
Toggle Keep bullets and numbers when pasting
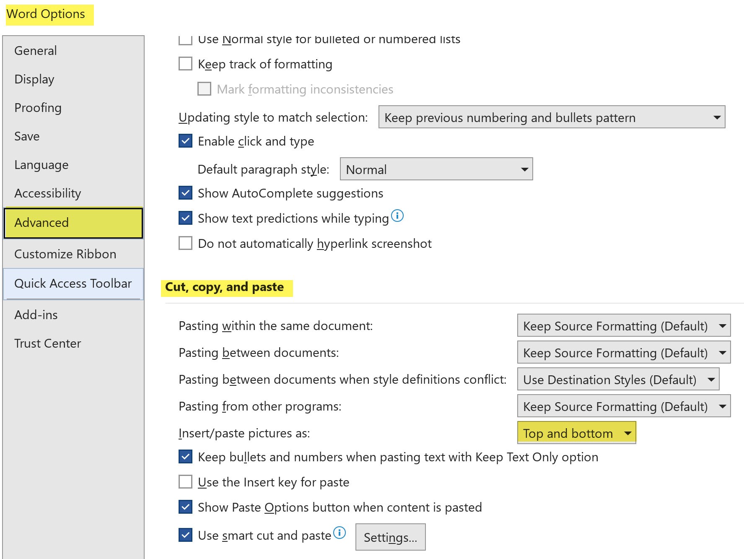(x=185, y=457)
